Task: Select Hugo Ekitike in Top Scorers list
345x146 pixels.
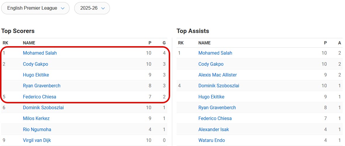Action: coord(36,75)
